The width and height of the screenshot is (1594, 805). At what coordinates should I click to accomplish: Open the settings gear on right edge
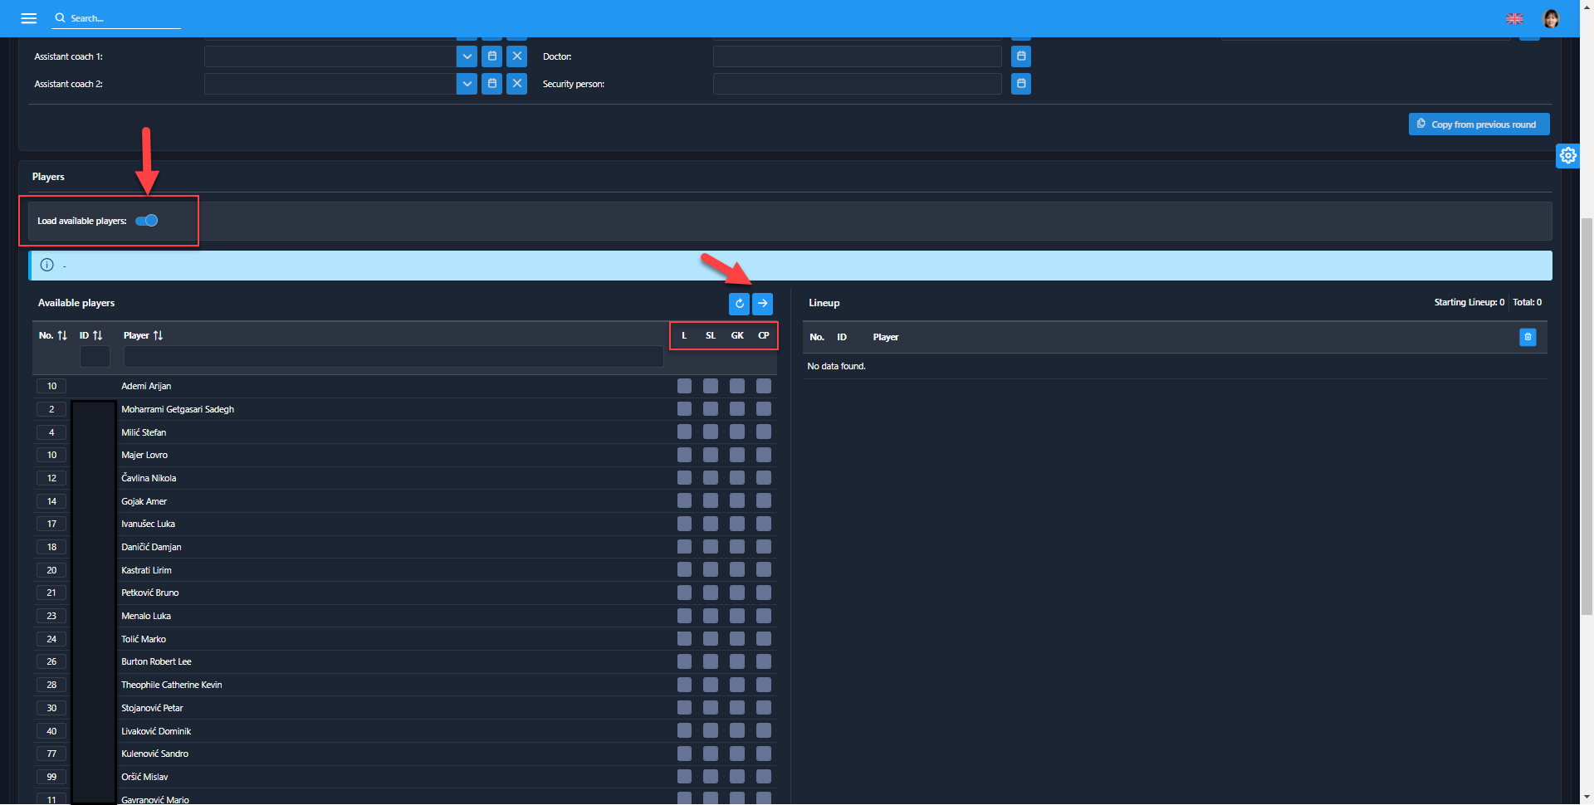pos(1567,155)
